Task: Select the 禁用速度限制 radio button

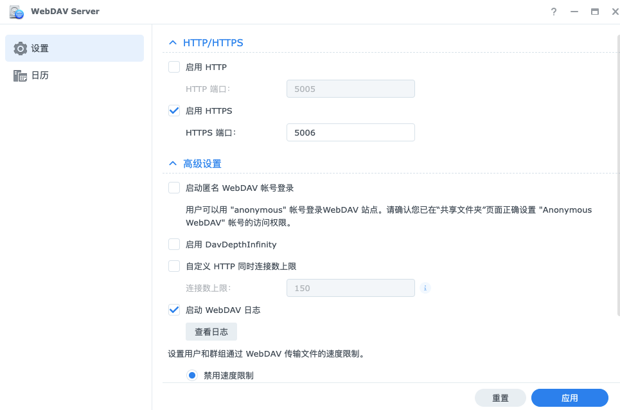Action: tap(191, 375)
